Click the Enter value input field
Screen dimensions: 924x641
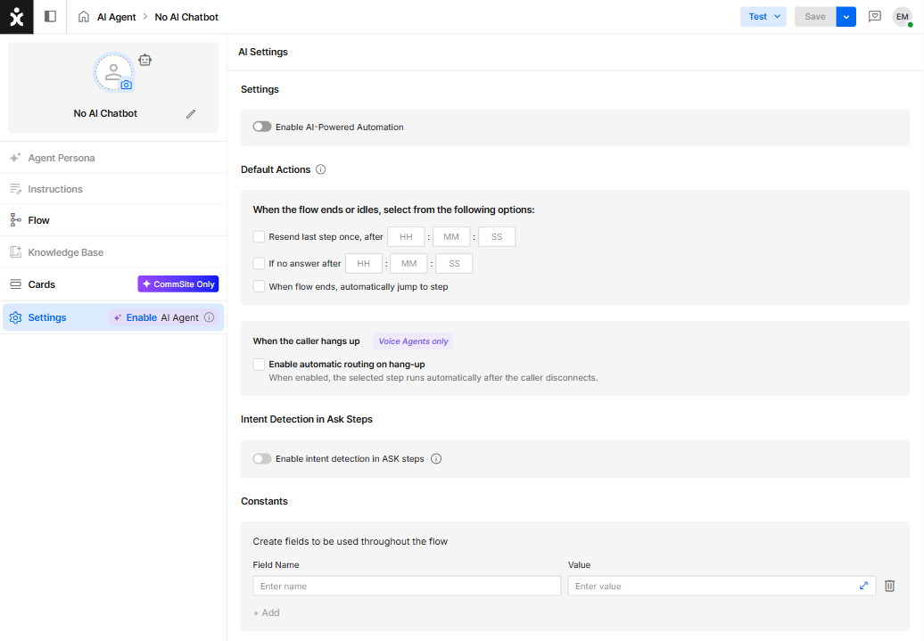[x=722, y=586]
